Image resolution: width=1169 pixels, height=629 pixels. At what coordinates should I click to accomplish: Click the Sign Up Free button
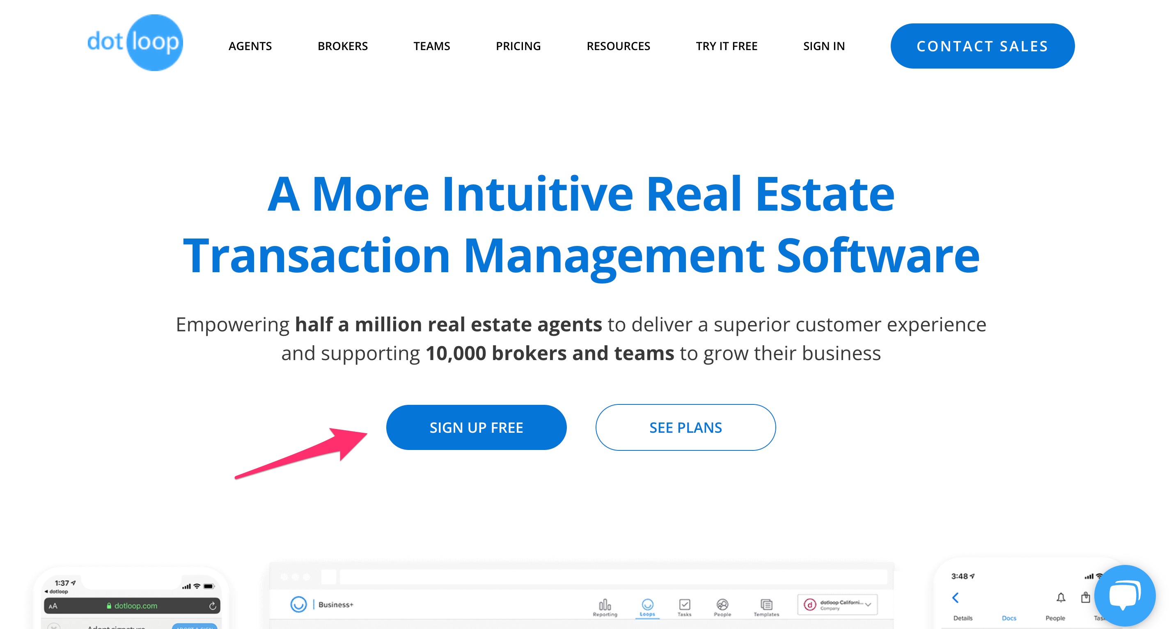(x=476, y=427)
